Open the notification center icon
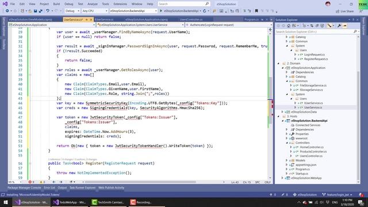368x207 pixels. (x=361, y=202)
